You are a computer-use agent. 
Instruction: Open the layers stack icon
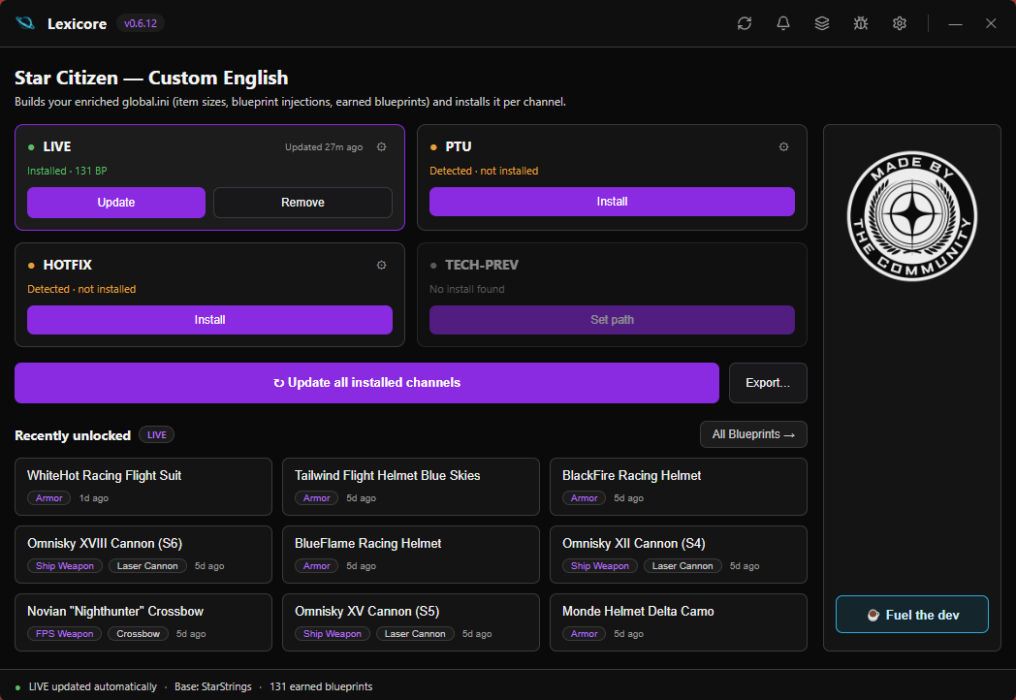[x=821, y=23]
